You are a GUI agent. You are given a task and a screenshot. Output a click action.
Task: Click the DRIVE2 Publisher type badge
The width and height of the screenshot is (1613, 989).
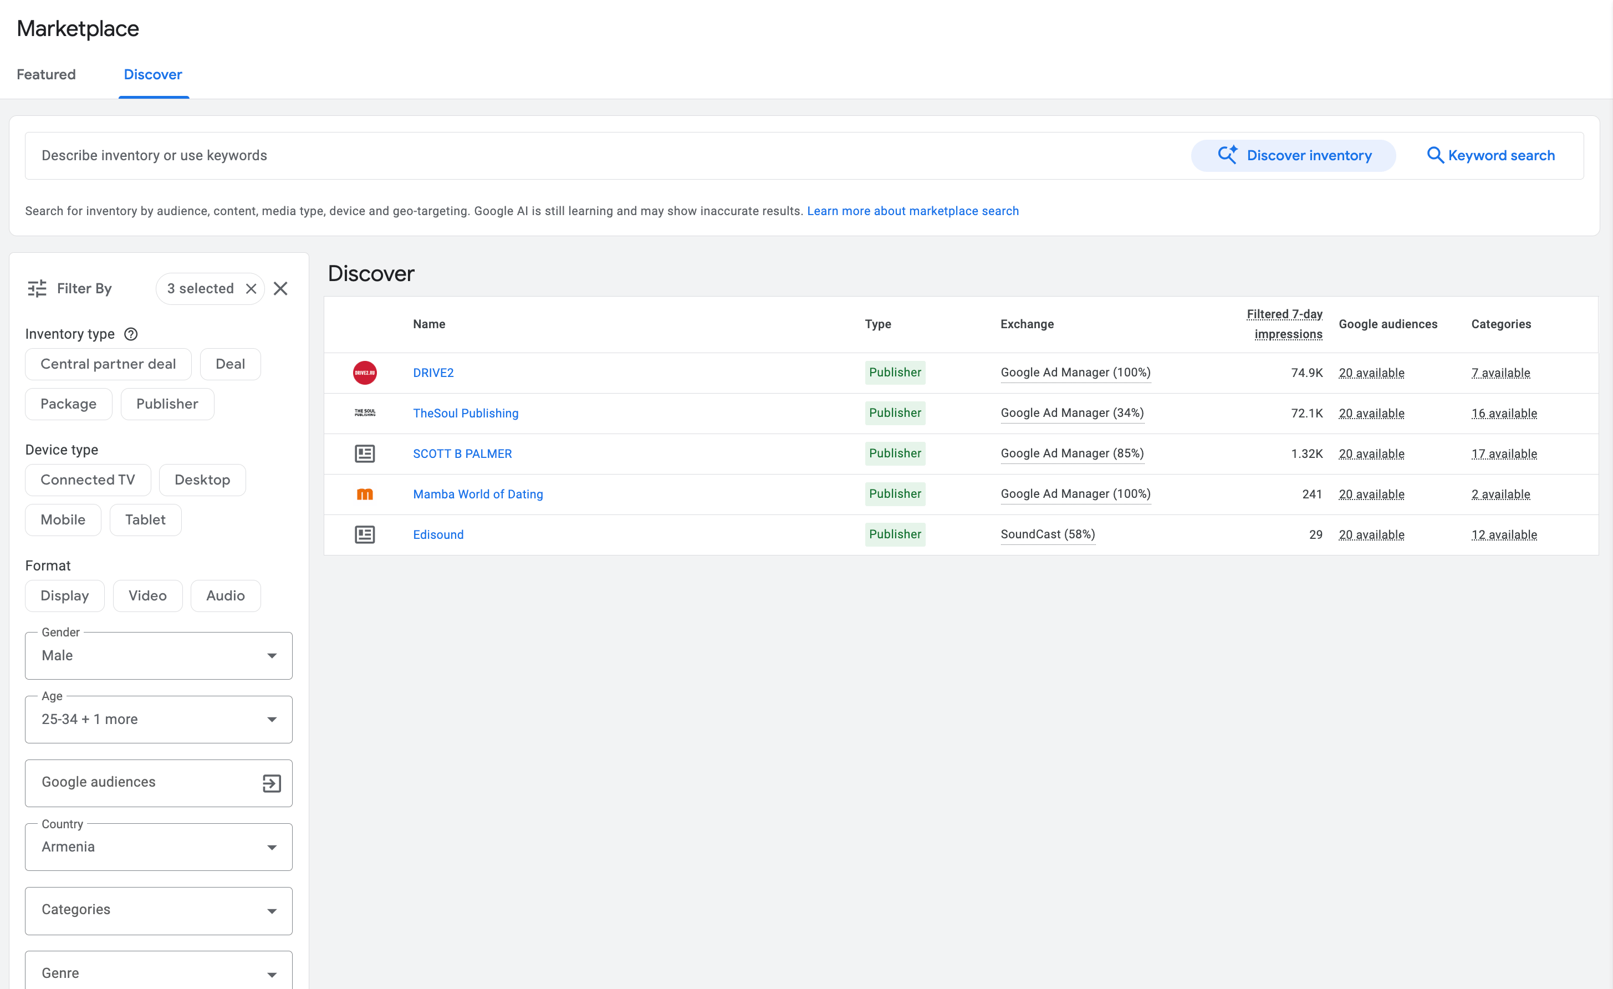pyautogui.click(x=895, y=373)
